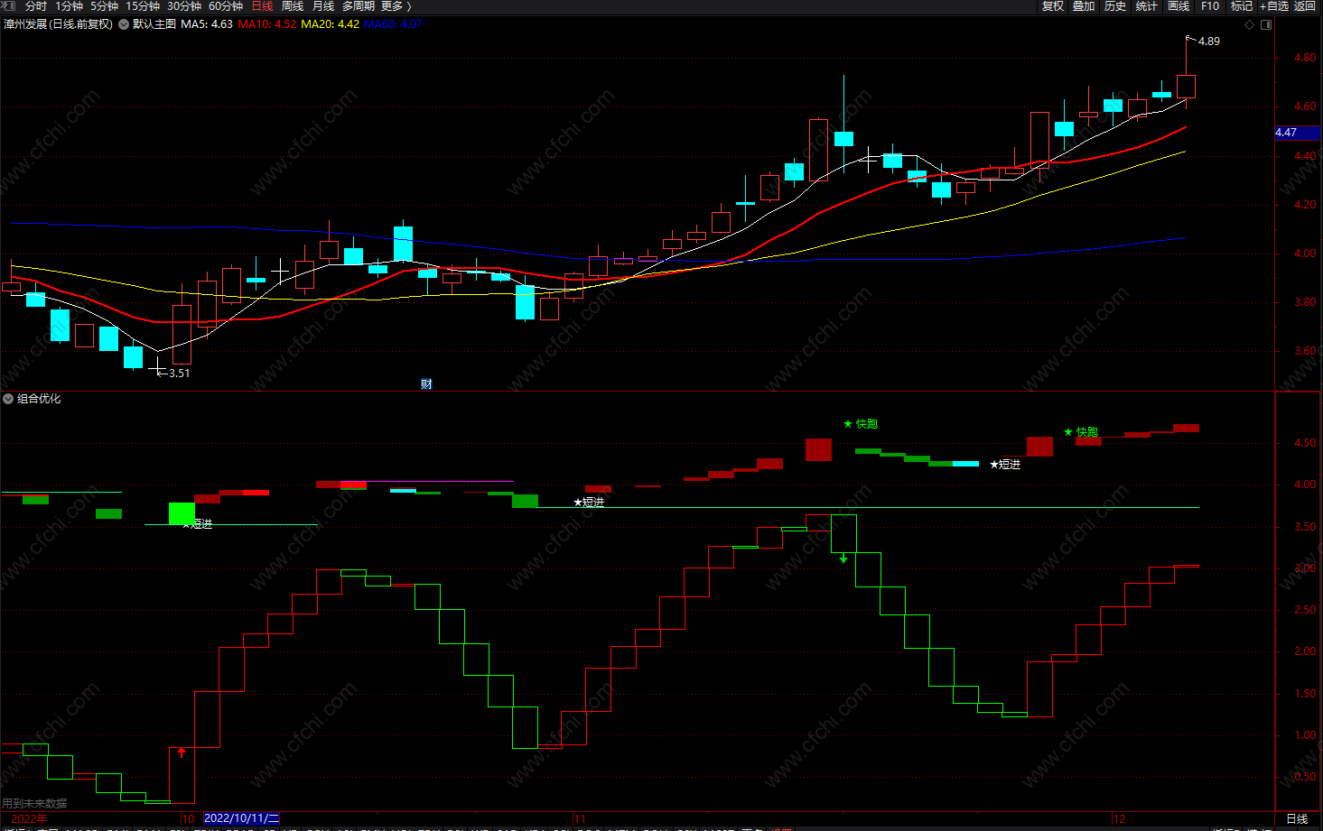Click the 2022年 label on time axis

point(30,819)
